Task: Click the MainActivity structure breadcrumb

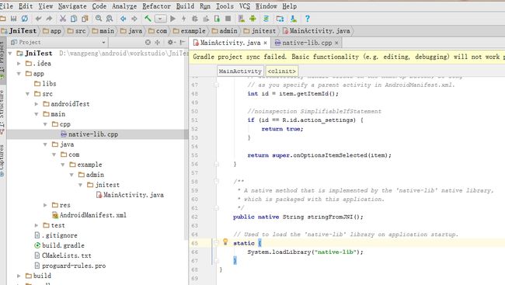Action: [x=240, y=71]
